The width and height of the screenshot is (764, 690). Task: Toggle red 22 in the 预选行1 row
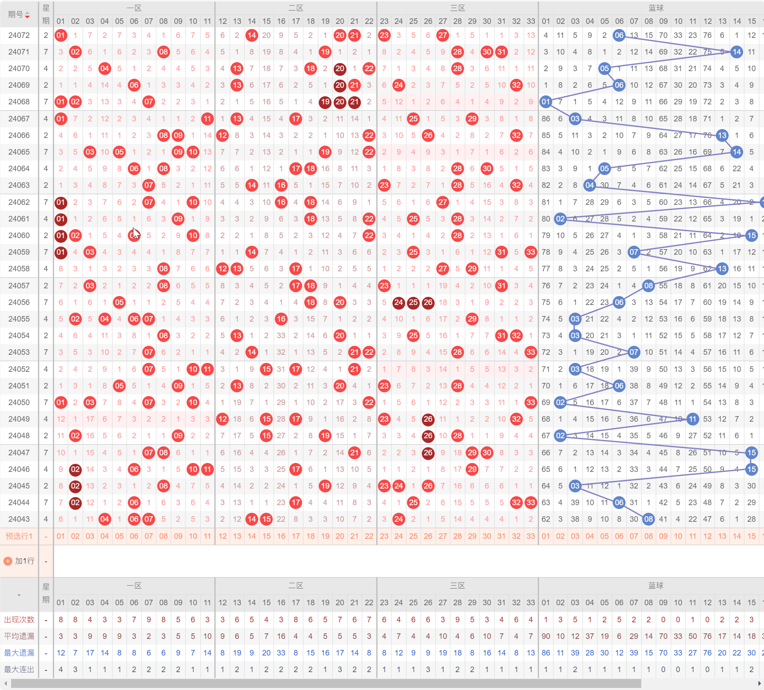[369, 536]
